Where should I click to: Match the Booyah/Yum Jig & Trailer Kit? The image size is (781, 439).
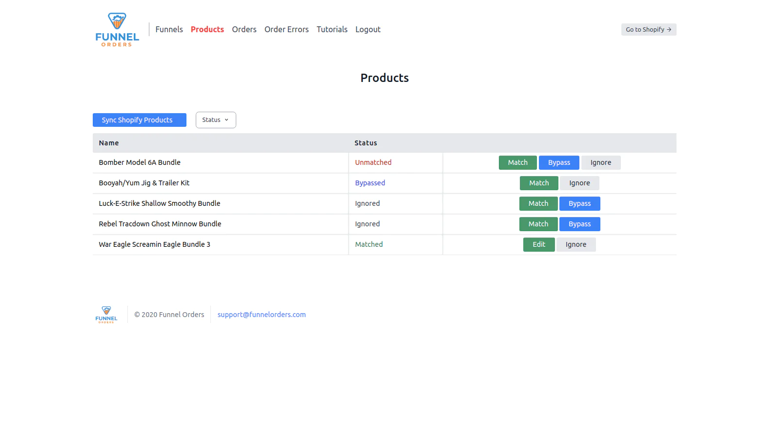pyautogui.click(x=539, y=183)
